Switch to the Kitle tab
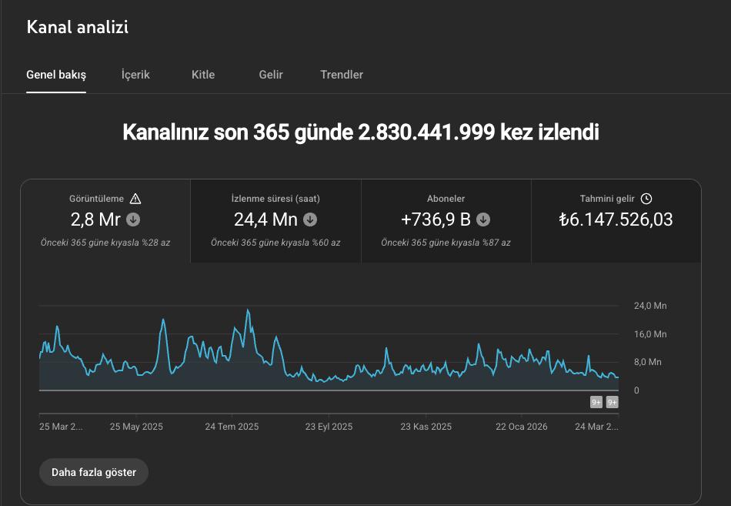This screenshot has height=506, width=731. (x=202, y=75)
